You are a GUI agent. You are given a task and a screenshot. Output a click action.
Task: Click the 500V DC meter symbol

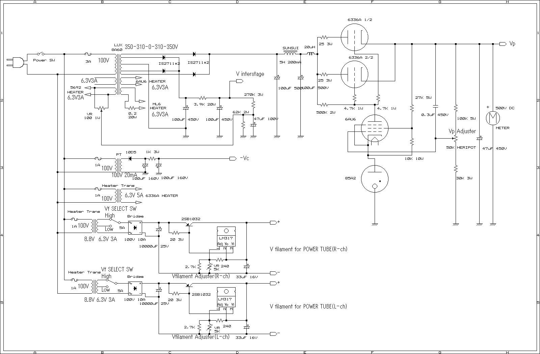493,118
